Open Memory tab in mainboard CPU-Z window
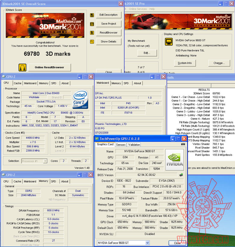Screen dimensions: 235x247 tap(116, 83)
